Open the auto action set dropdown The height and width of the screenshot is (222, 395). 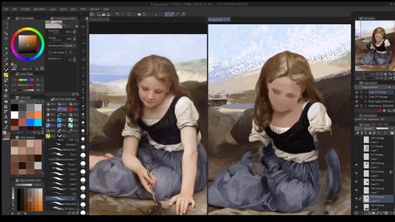[371, 87]
